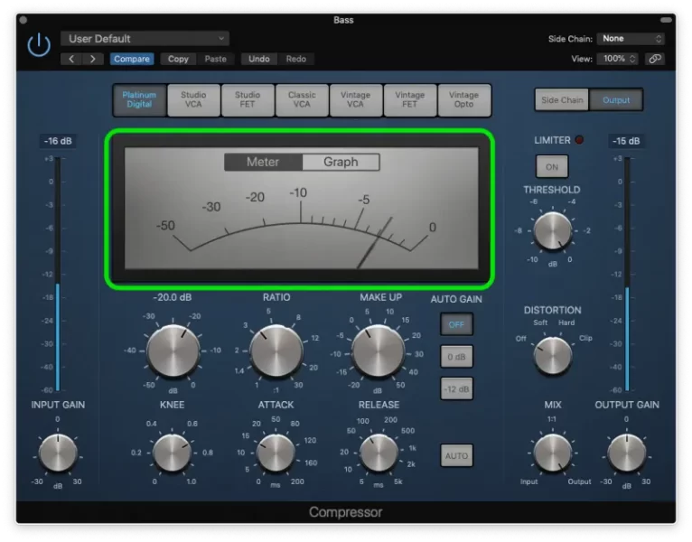Show the Meter display view
The width and height of the screenshot is (692, 542).
[x=263, y=162]
